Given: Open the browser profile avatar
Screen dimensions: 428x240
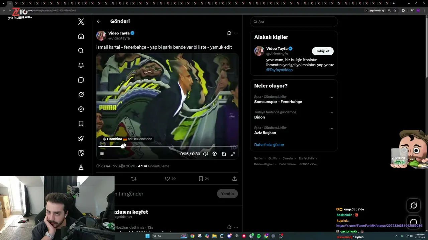Looking at the screenshot, I should 418,11.
